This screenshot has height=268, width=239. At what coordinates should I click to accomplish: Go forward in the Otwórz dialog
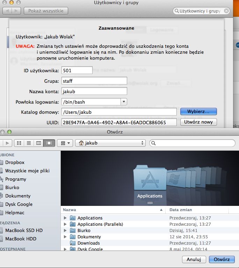(7, 143)
